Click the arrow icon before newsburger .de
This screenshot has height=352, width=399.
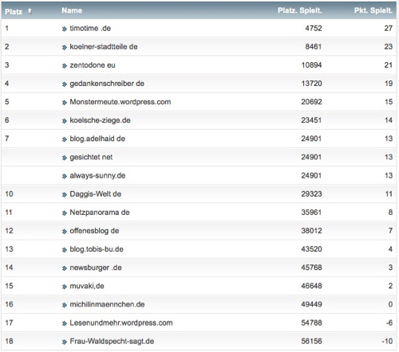tap(65, 268)
